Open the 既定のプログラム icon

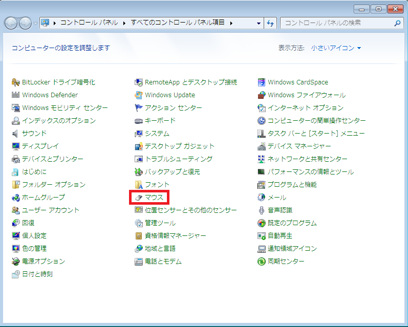tap(261, 223)
